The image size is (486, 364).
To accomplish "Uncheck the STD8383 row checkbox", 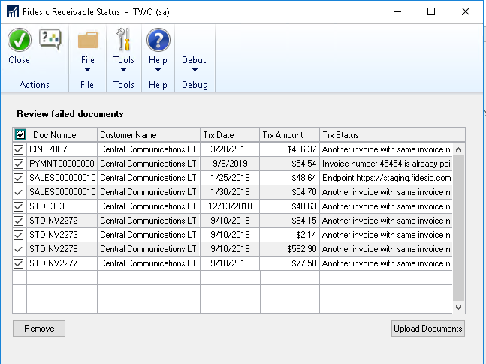I will pos(19,206).
